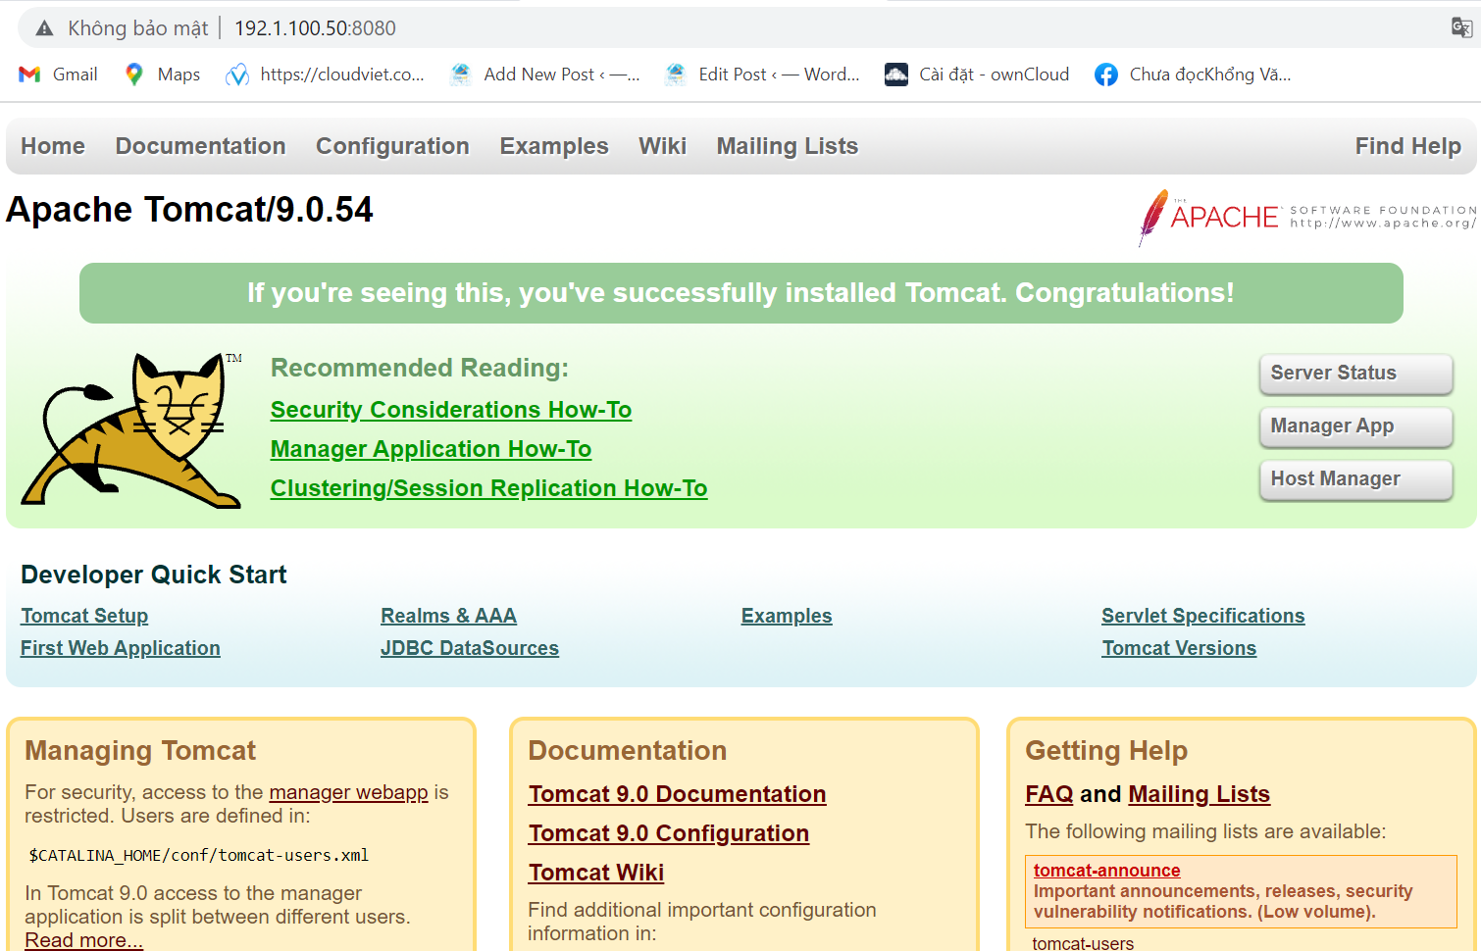Click the Server Status button
1481x951 pixels.
[x=1355, y=374]
